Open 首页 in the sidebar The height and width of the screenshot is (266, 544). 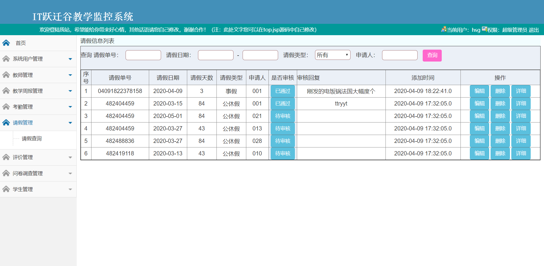(x=21, y=43)
